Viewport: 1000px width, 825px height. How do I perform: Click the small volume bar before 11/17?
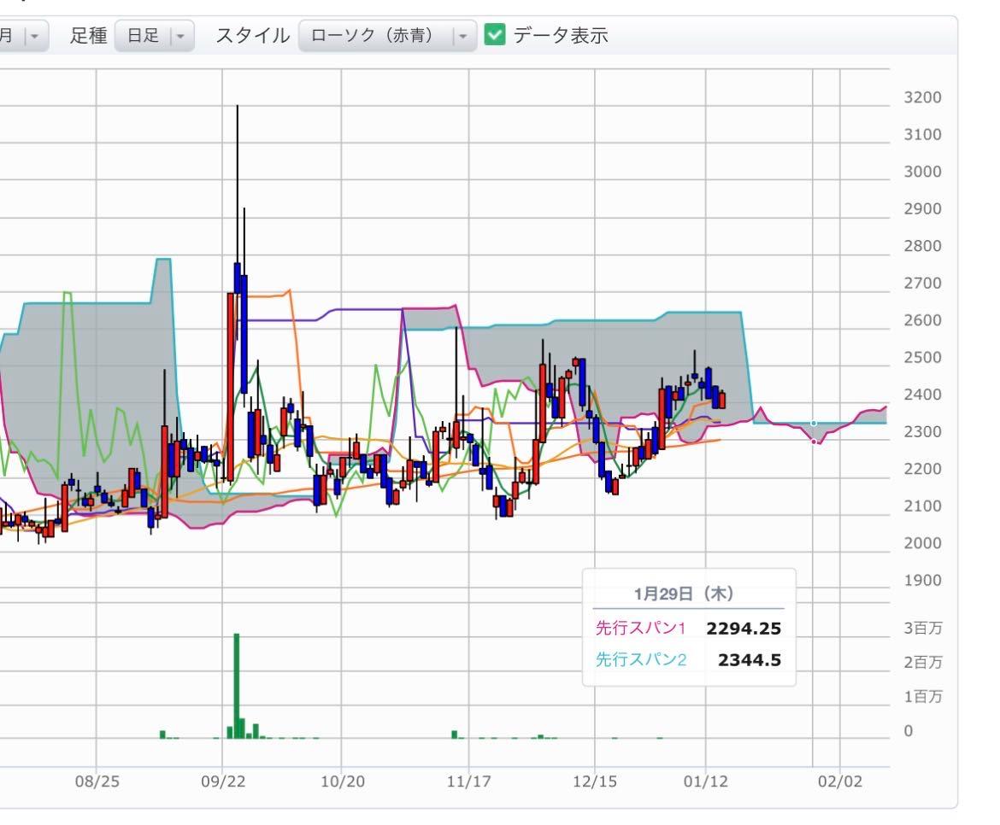455,734
